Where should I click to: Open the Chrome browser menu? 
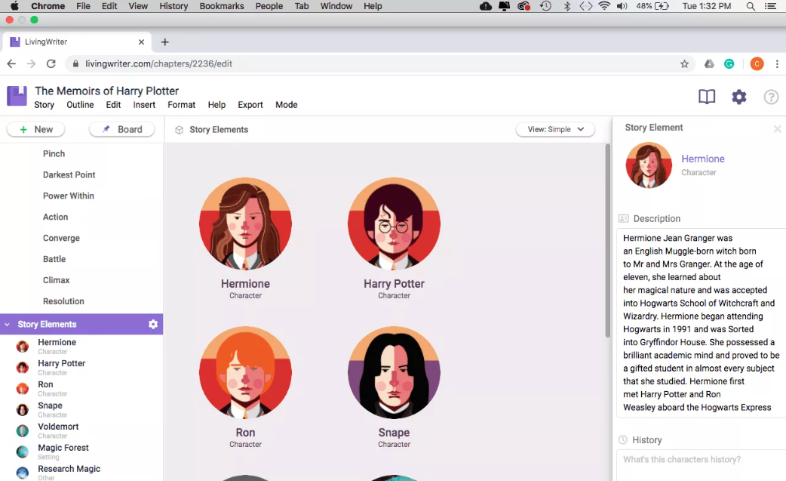coord(778,63)
